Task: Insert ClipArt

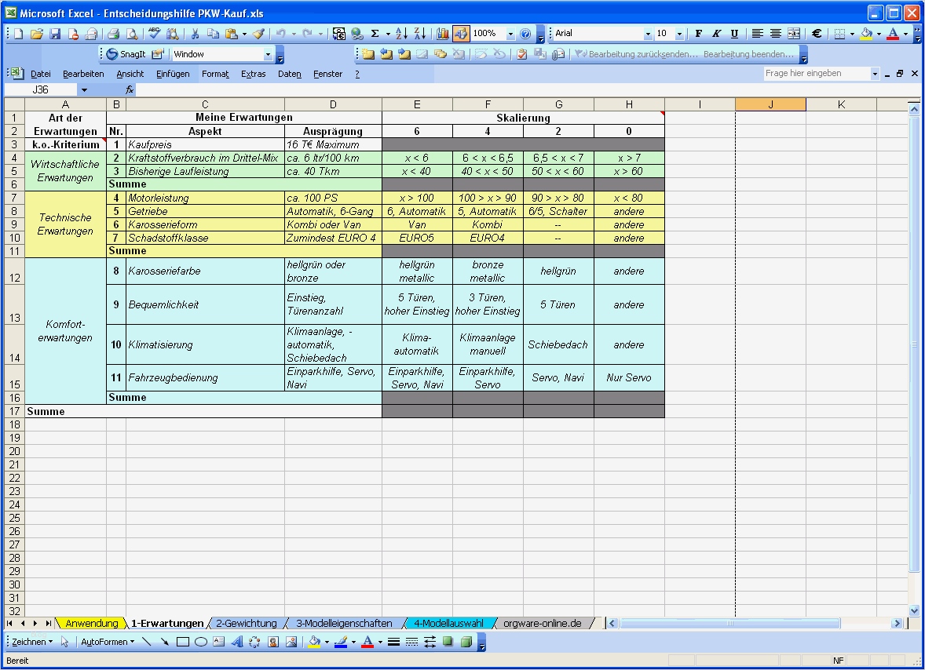Action: click(x=272, y=642)
